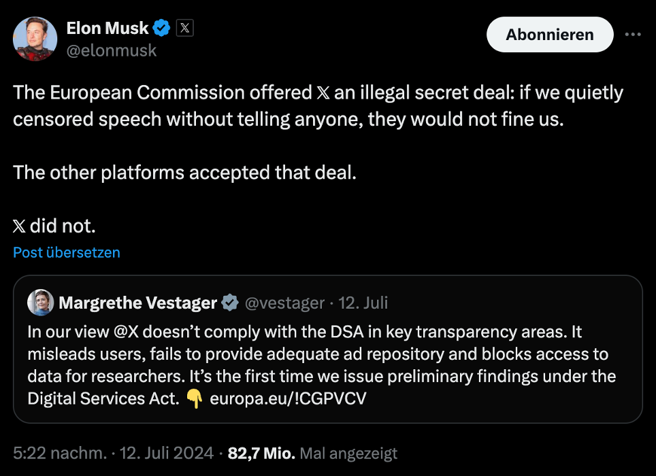Select the @vestager handle

[x=284, y=303]
